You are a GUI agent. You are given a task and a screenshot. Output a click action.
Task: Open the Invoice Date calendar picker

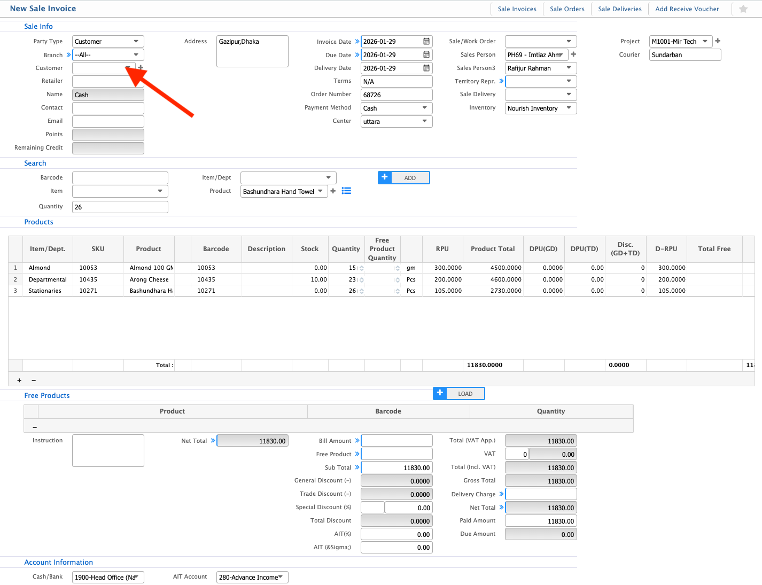[x=426, y=42]
